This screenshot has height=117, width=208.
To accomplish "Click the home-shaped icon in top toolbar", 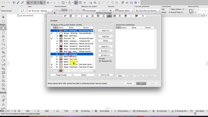I will (117, 3).
